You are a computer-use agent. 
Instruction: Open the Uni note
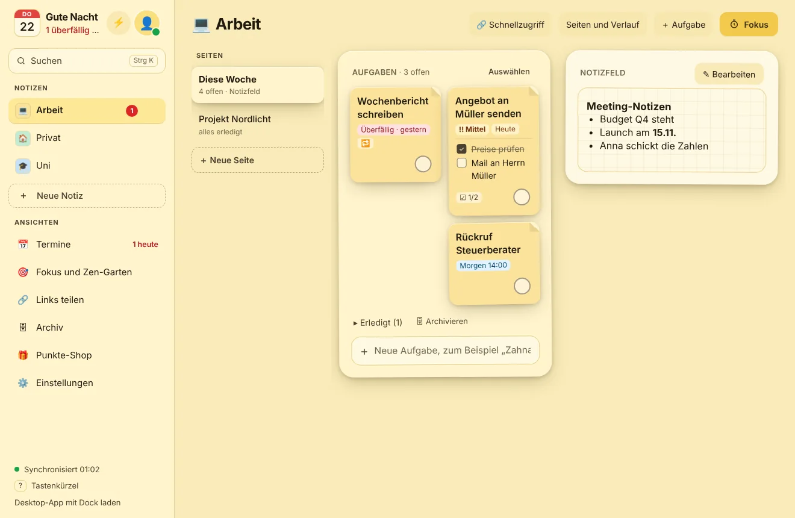(x=87, y=166)
